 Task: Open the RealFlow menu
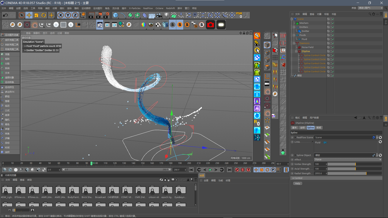tap(148, 8)
